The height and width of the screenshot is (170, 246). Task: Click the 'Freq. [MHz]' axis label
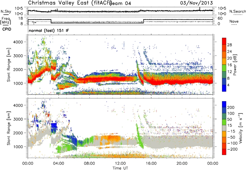tap(6, 21)
